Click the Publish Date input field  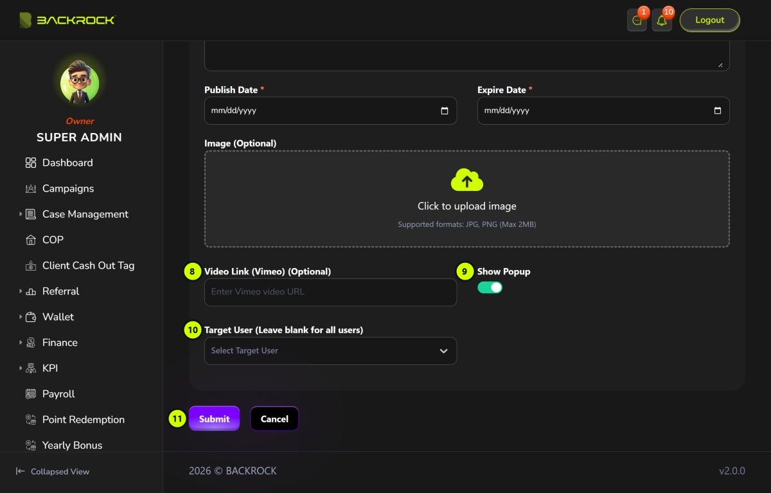[330, 111]
